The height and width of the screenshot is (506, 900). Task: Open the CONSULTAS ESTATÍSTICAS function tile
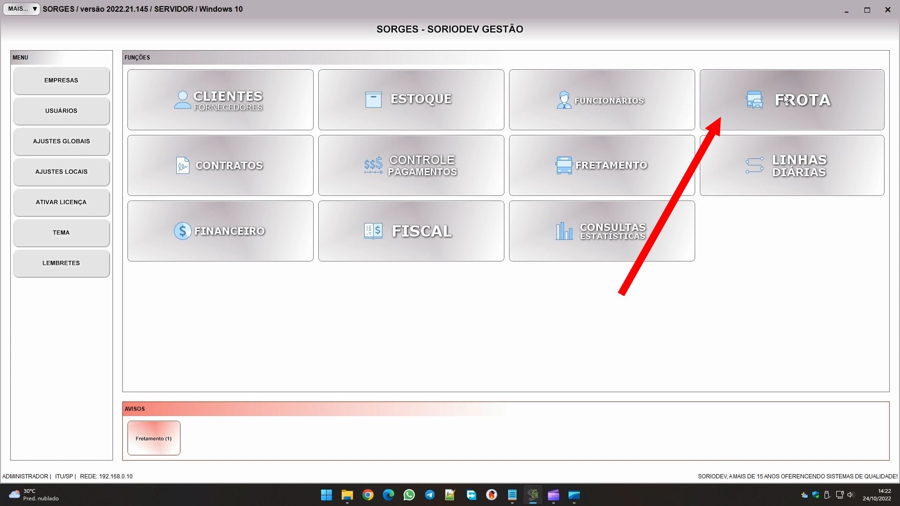(x=602, y=231)
